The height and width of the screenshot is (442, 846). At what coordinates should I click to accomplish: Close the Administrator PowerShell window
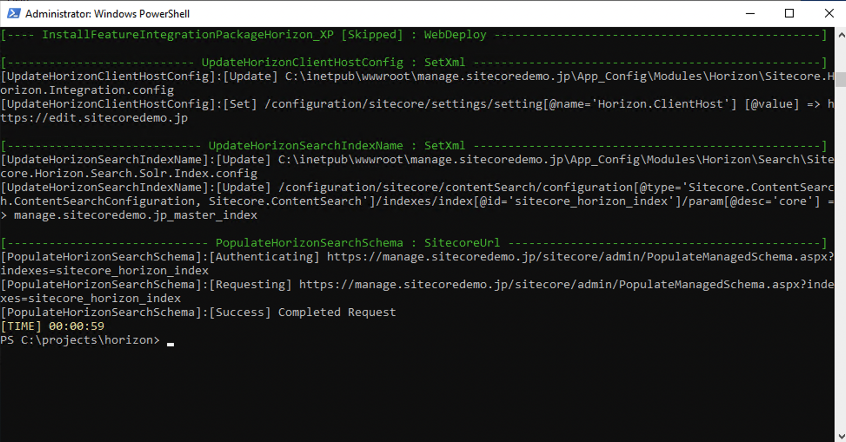pyautogui.click(x=829, y=13)
